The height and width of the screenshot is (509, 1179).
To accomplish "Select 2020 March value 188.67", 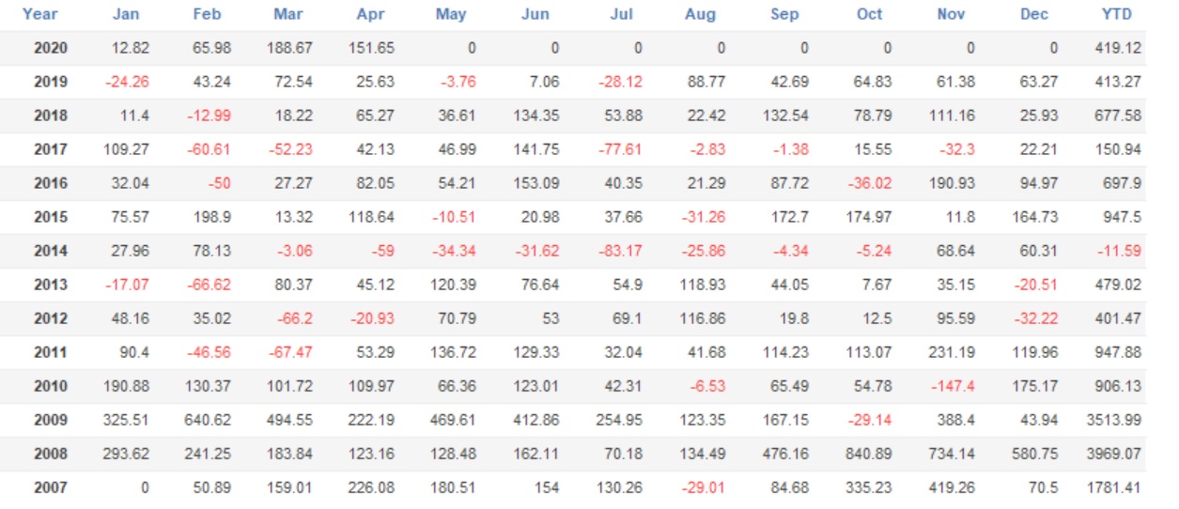I will [289, 48].
